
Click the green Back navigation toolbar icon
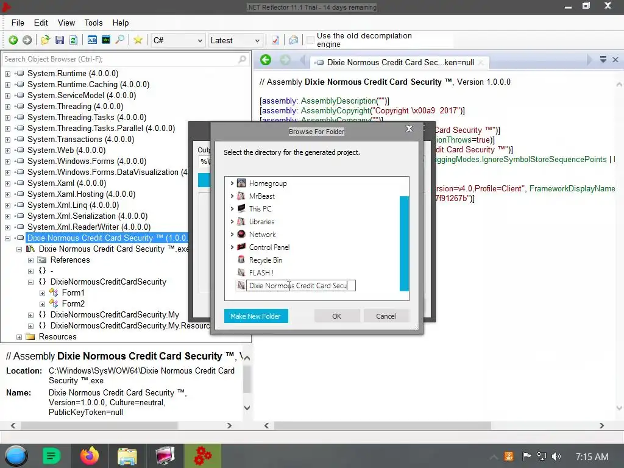pyautogui.click(x=13, y=40)
